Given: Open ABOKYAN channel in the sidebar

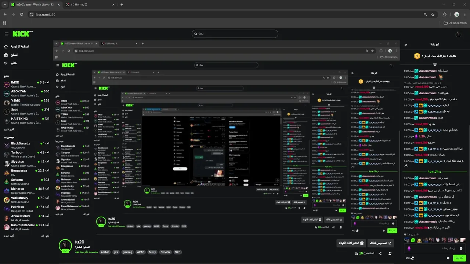Looking at the screenshot, I should (x=26, y=93).
